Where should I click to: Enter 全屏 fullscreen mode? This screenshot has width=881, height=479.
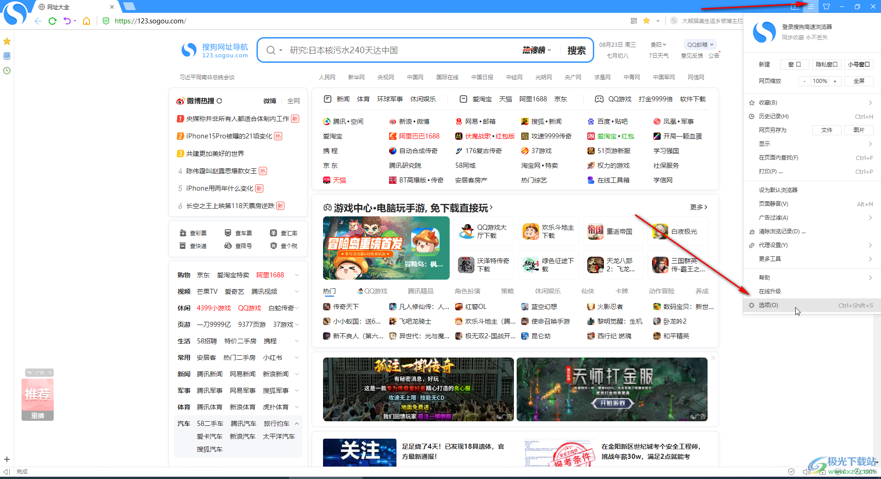[859, 81]
